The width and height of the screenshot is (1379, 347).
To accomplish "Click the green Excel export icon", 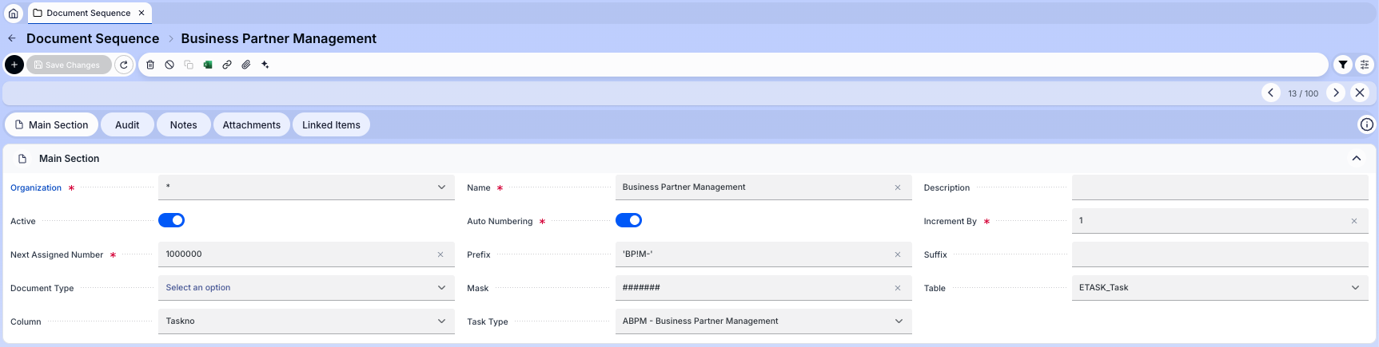I will (208, 65).
